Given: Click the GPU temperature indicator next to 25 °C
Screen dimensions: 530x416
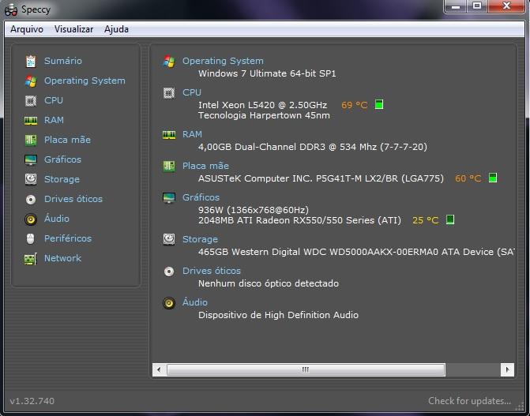Looking at the screenshot, I should [x=450, y=219].
